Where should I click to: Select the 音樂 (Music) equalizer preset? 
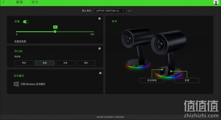[x=65, y=63]
